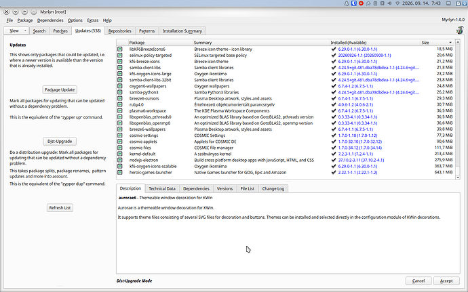Switch to the File List tab
This screenshot has width=468, height=292.
[248, 188]
